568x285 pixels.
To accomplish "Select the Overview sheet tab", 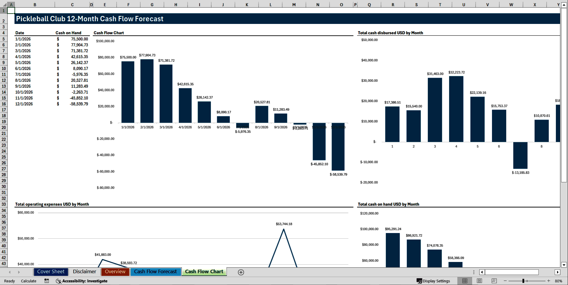I will click(115, 272).
